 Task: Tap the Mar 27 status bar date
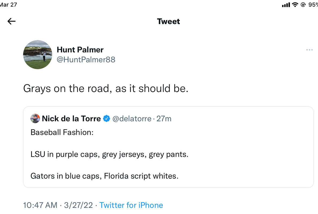point(8,5)
